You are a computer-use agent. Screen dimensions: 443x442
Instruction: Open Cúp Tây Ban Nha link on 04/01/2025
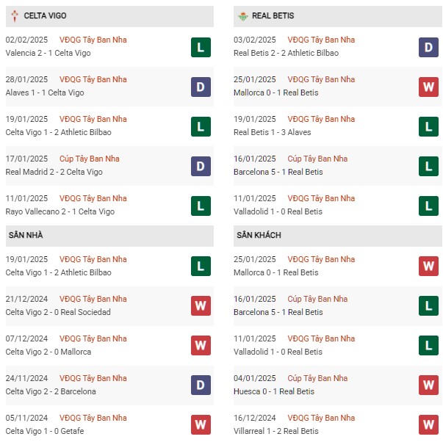tap(317, 378)
